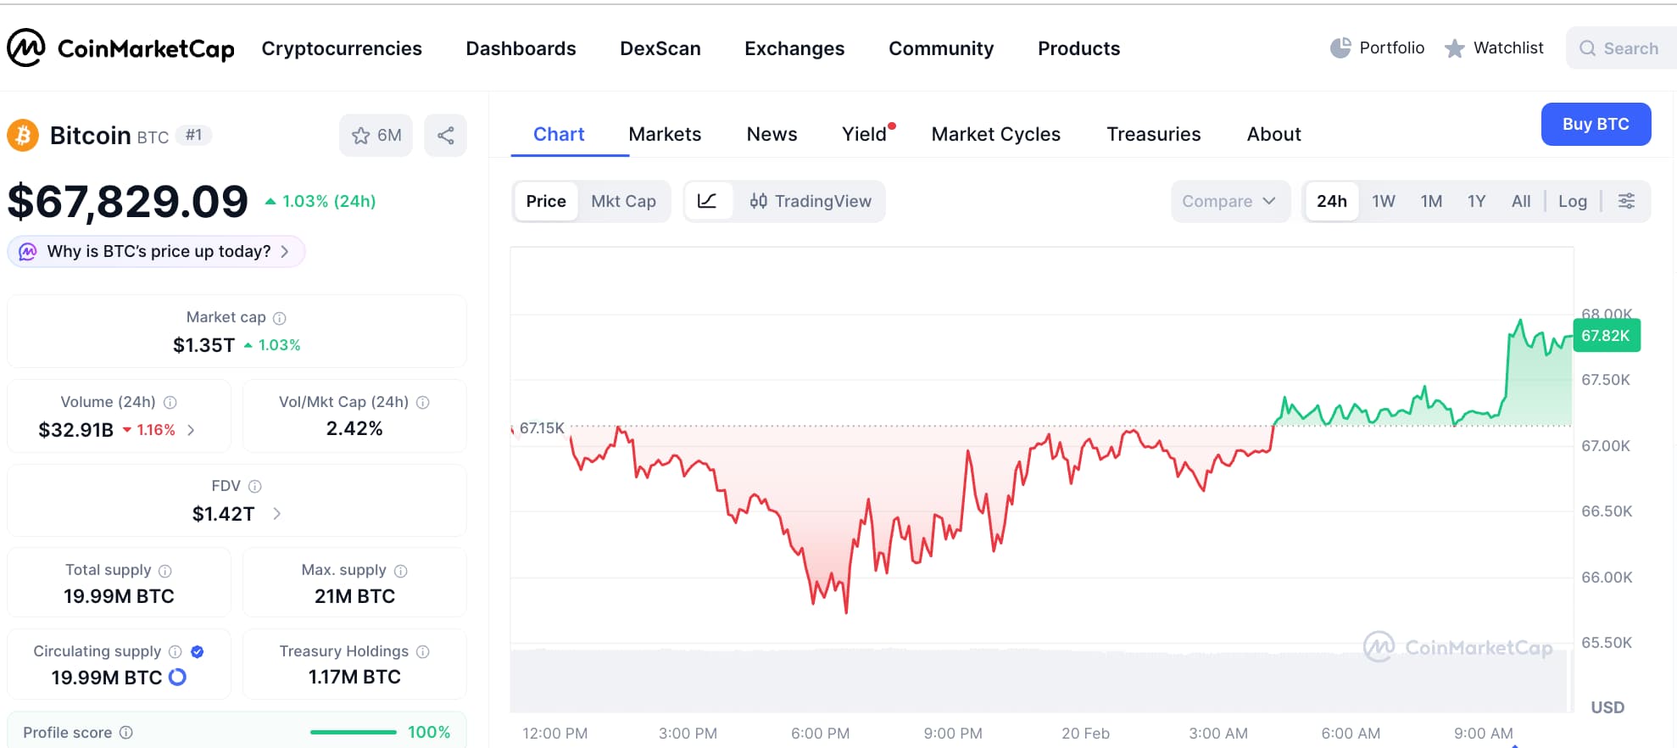Click the #1 rank badge
Viewport: 1677px width, 748px height.
194,135
